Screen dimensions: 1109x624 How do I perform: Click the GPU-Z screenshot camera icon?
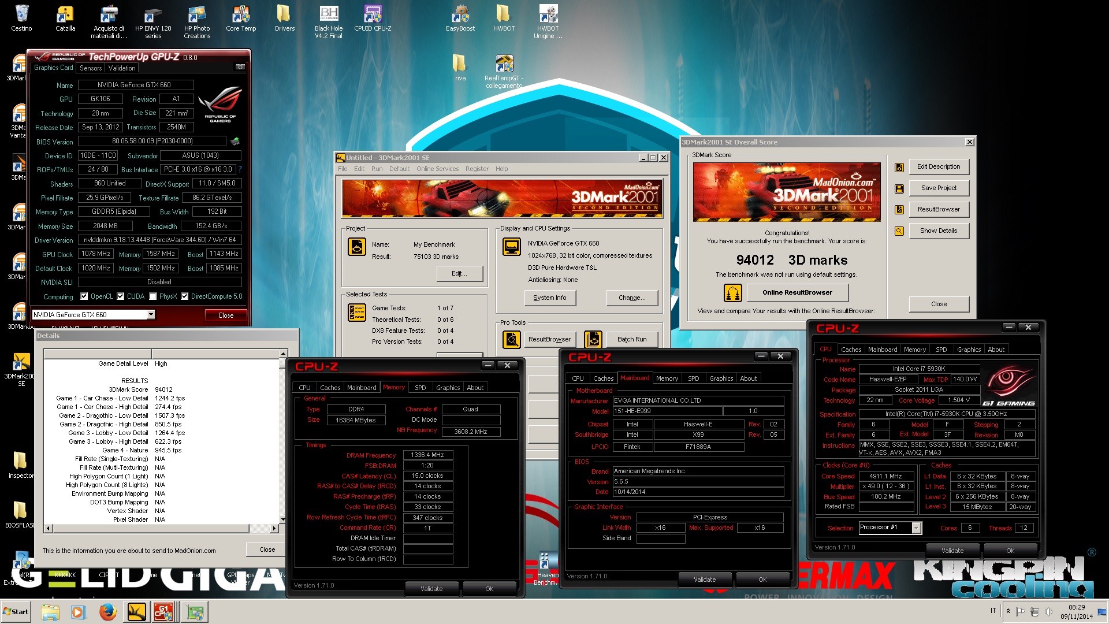240,67
